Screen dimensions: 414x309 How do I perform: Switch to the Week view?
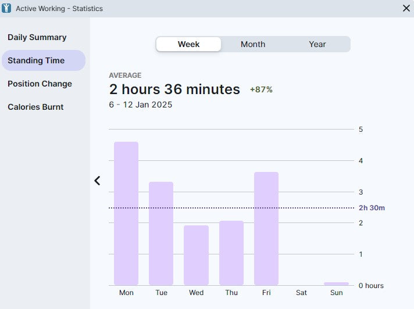click(188, 44)
